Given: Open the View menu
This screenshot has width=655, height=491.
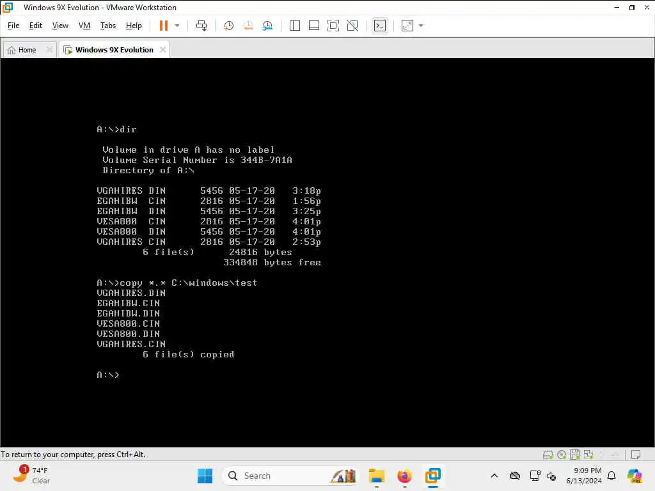Looking at the screenshot, I should point(60,26).
